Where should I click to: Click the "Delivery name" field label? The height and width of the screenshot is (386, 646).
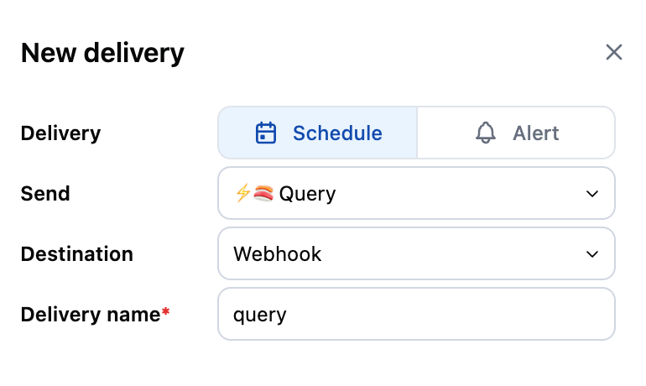point(90,315)
